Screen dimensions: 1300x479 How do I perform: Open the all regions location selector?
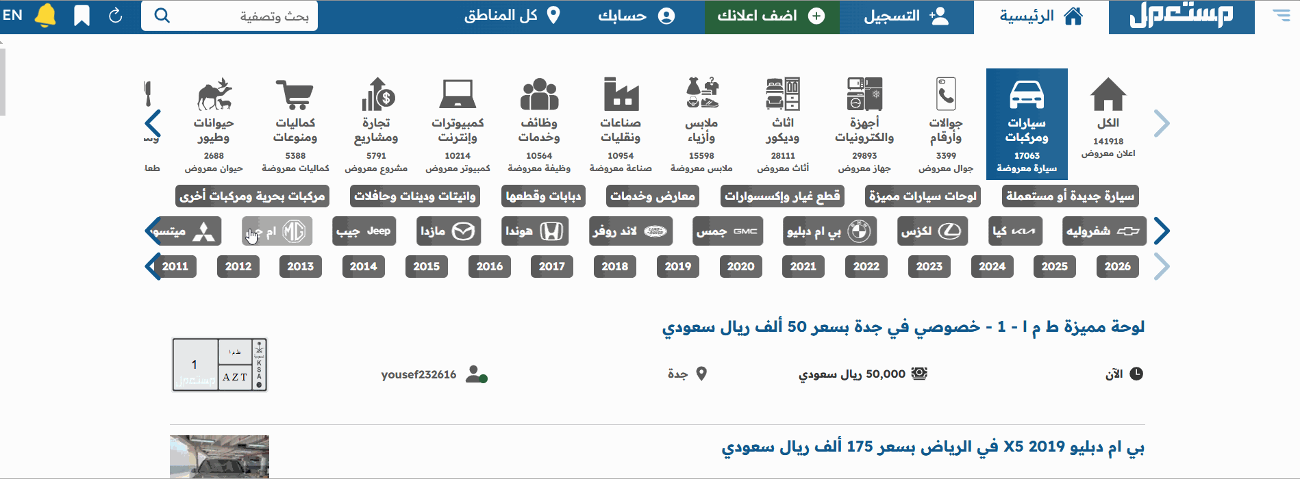point(512,16)
